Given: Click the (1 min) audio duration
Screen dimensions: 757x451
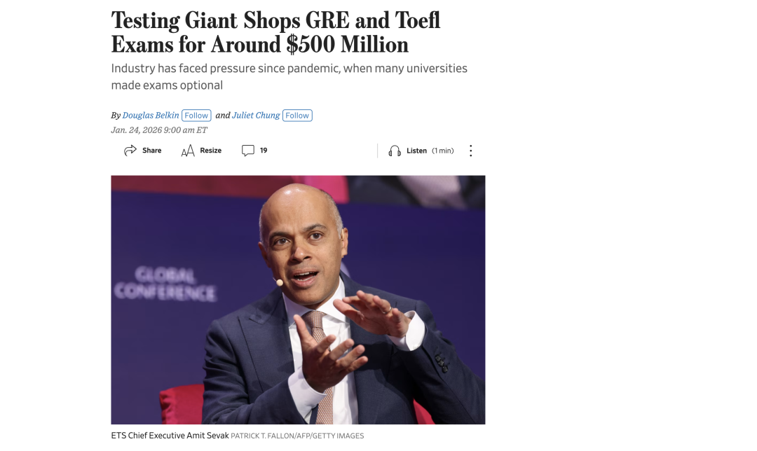Looking at the screenshot, I should [443, 151].
